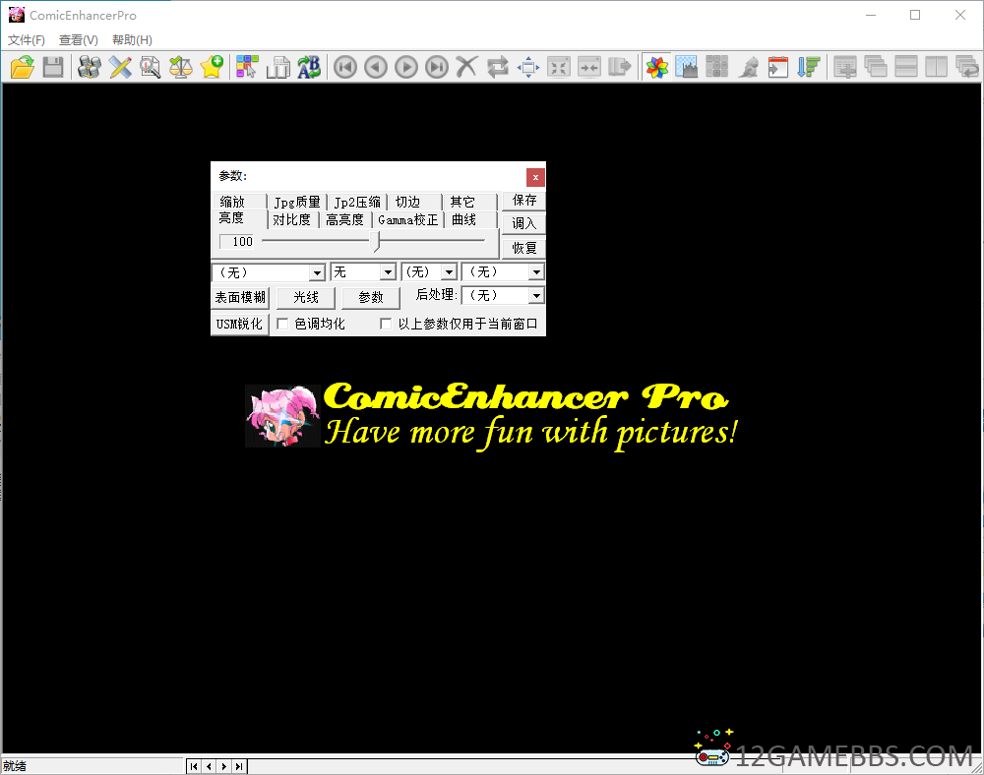Expand the 无 dropdown without parentheses
984x775 pixels.
tap(388, 272)
